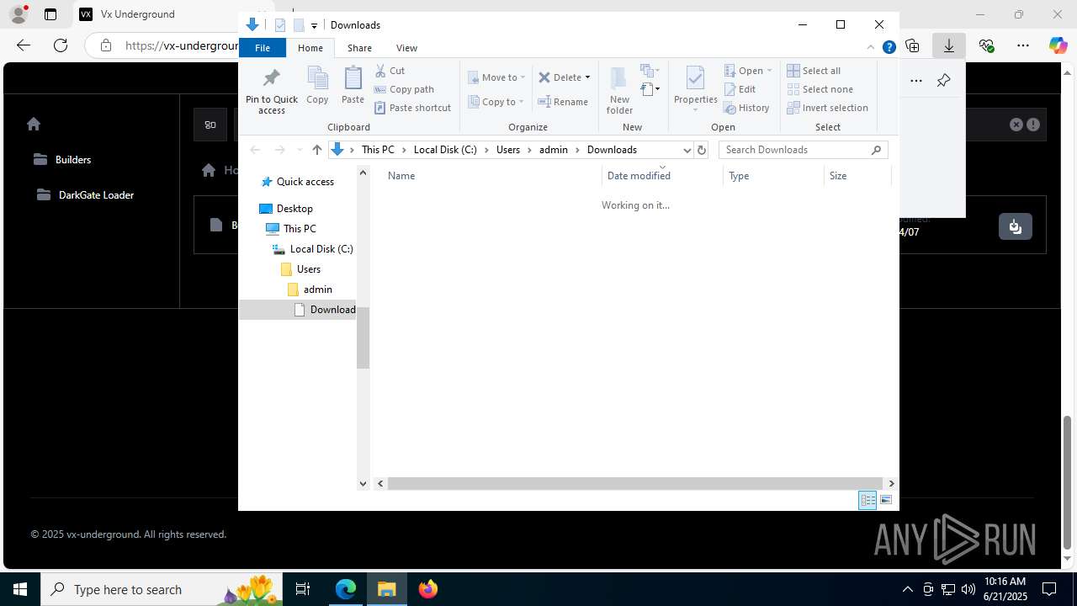Switch to Details view icon in the status bar

tap(867, 500)
